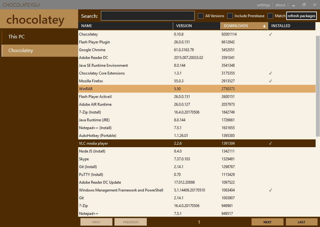This screenshot has width=320, height=227.
Task: Click version 2015.007.20033.02 of Adobe Reader DC
Action: click(188, 58)
